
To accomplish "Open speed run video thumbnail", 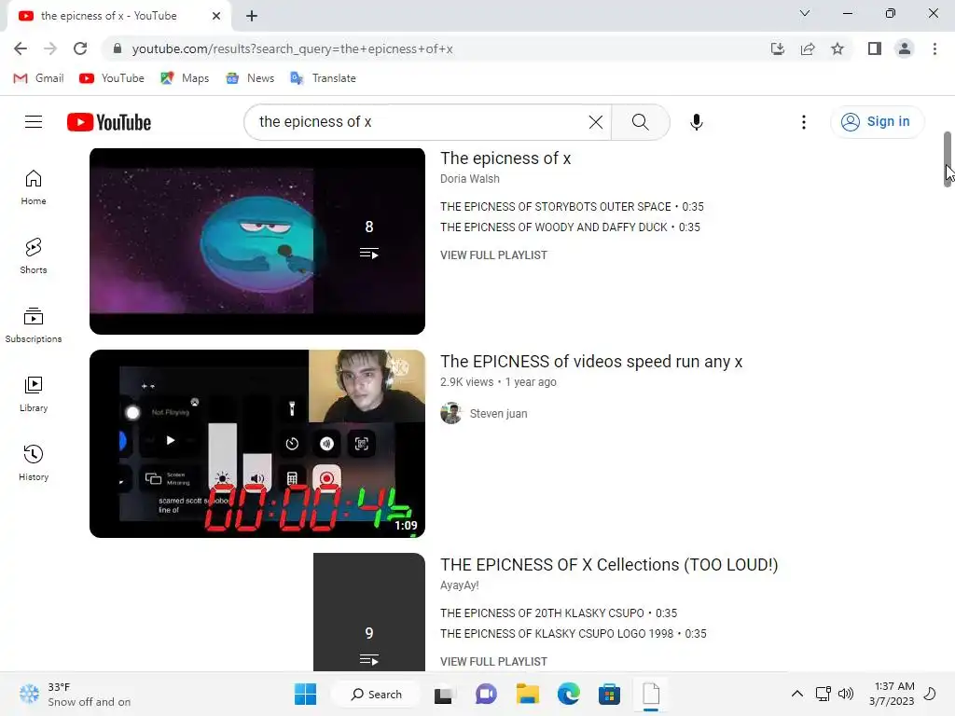I will [257, 443].
